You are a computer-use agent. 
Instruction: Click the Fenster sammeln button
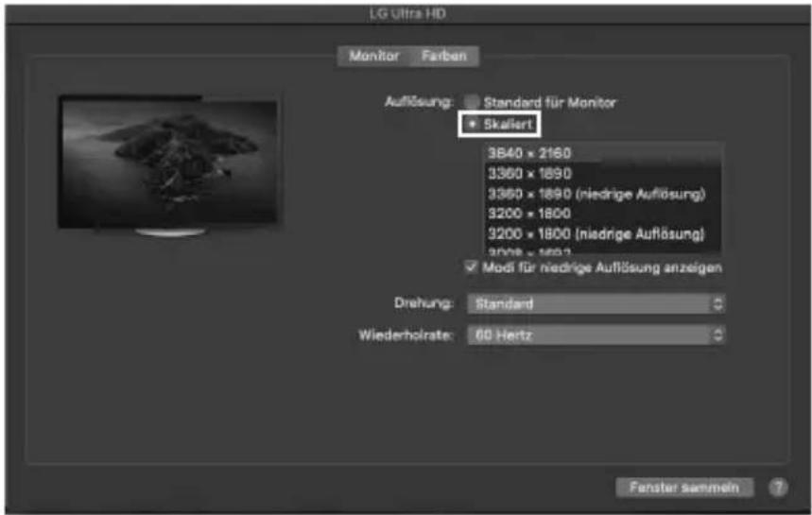[x=684, y=487]
